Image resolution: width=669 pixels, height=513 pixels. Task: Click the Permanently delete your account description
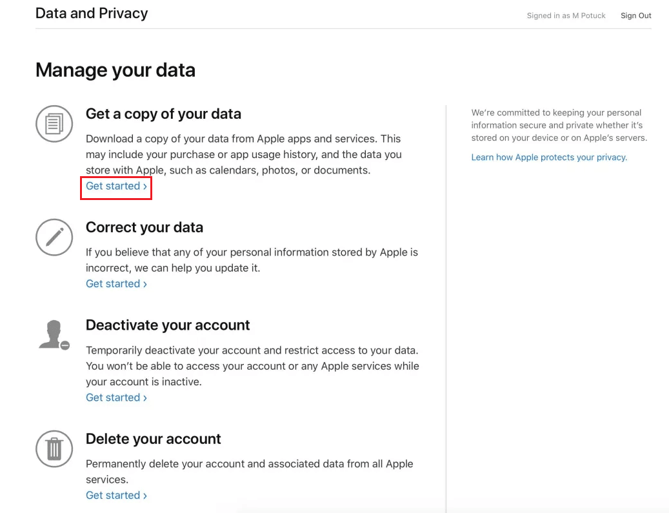[x=250, y=472]
